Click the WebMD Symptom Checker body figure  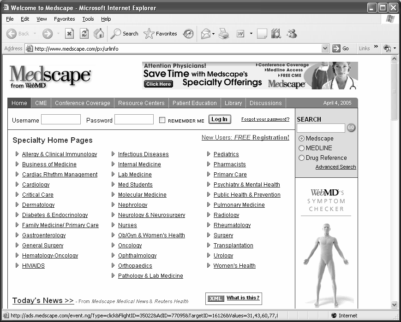point(326,264)
